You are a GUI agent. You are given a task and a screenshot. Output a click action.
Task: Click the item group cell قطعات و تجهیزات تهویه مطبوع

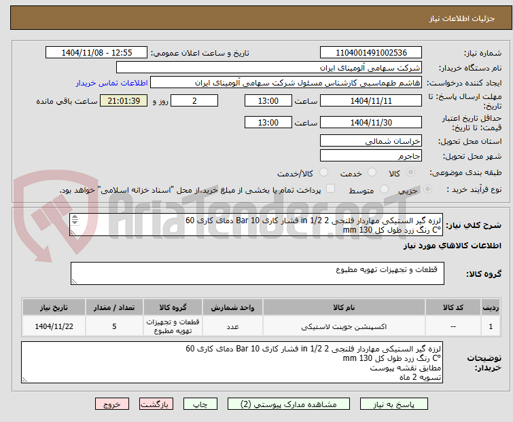pyautogui.click(x=173, y=326)
